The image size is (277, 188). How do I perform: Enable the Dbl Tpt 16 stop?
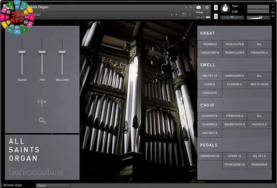(210, 76)
